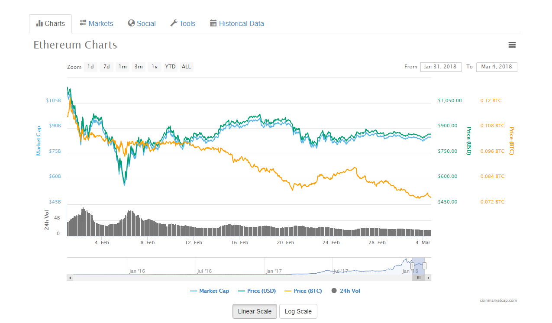This screenshot has width=552, height=323.
Task: Click right handle of navigator range
Action: (425, 266)
